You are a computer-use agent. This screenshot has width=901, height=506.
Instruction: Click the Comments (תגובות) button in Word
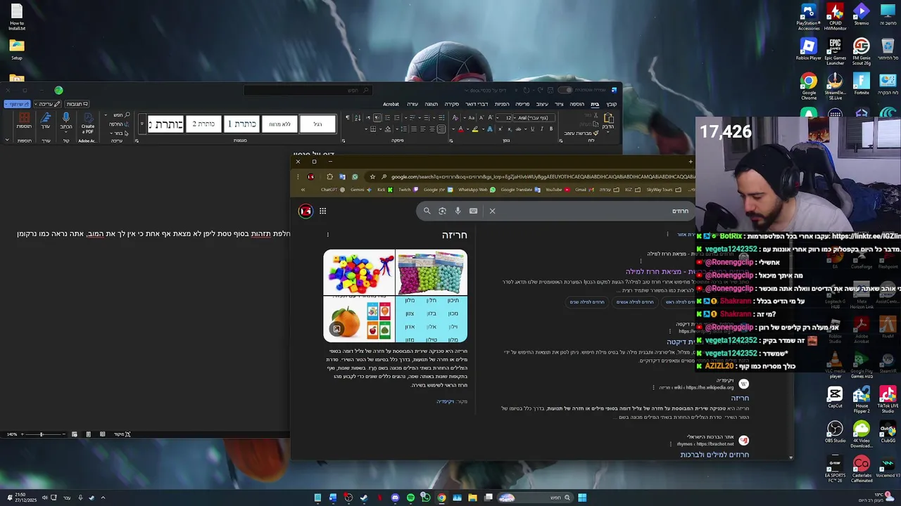pos(77,104)
